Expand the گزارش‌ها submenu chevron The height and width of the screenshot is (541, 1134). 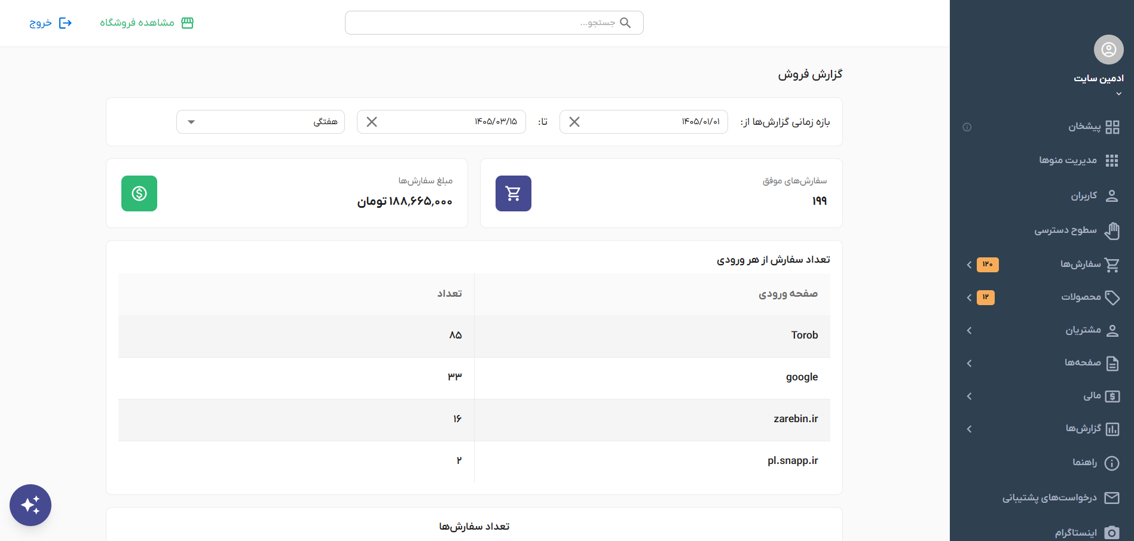click(969, 429)
